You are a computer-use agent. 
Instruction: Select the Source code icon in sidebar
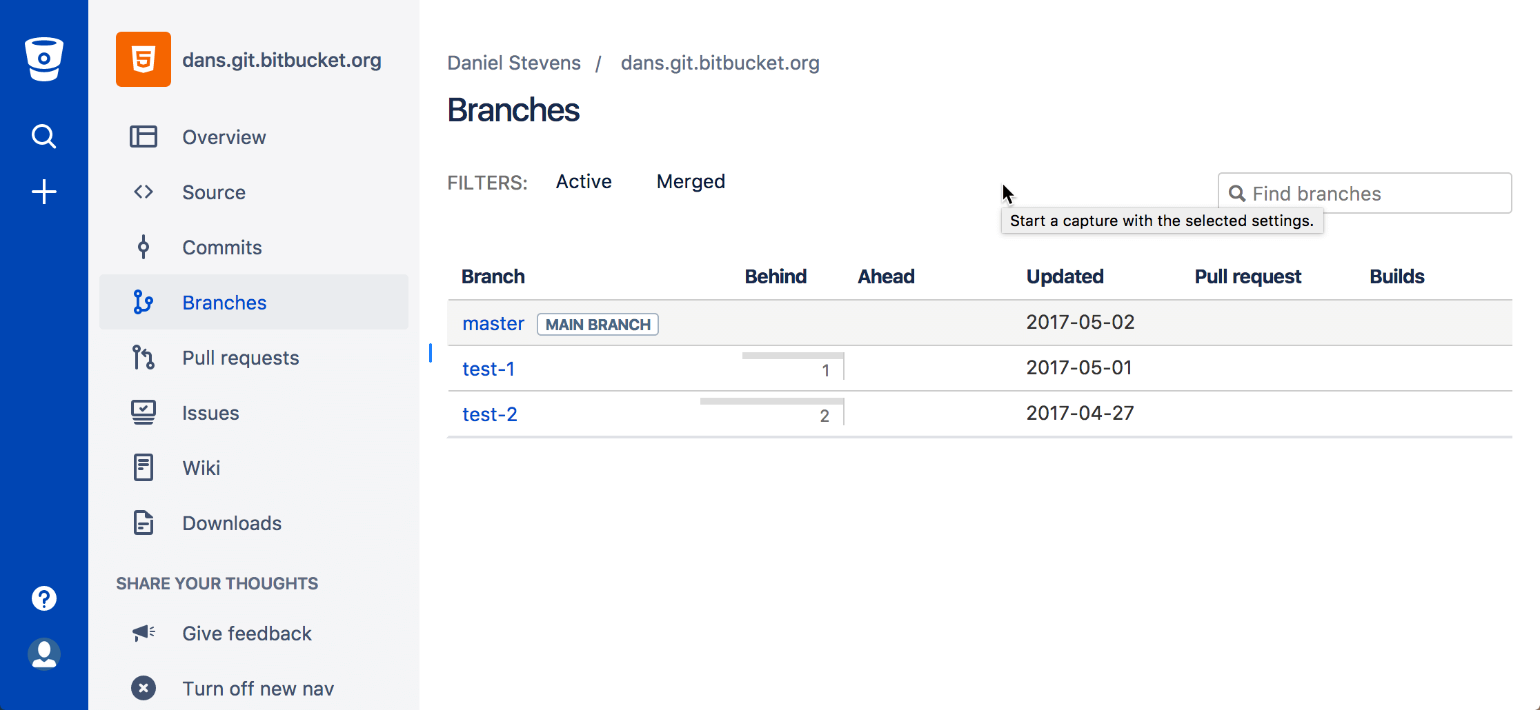tap(143, 192)
